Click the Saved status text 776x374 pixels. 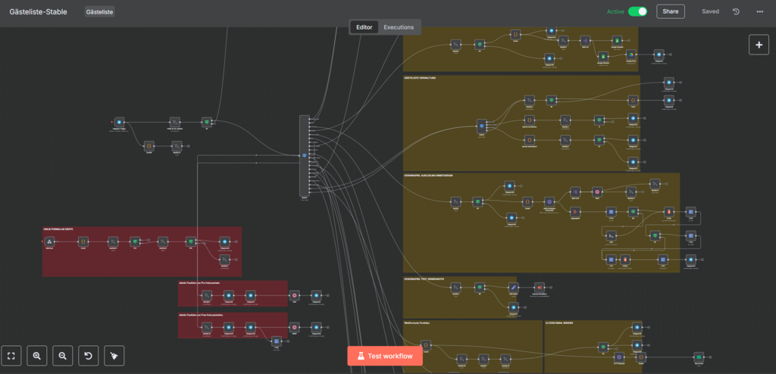(x=710, y=11)
